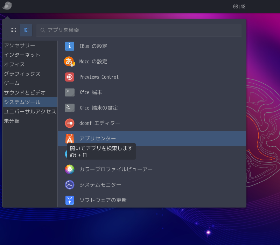Open dconf エディター by its label

[100, 123]
